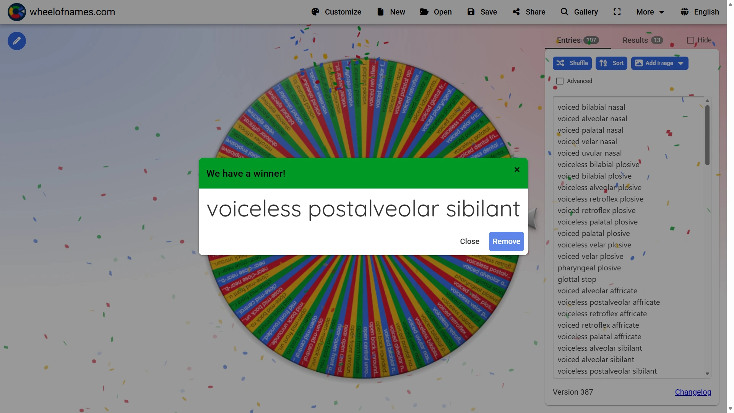Open the Customize palette option

[336, 12]
